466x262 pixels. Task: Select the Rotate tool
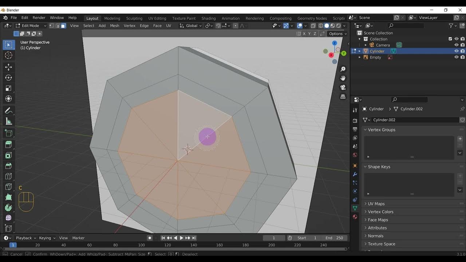coord(8,78)
